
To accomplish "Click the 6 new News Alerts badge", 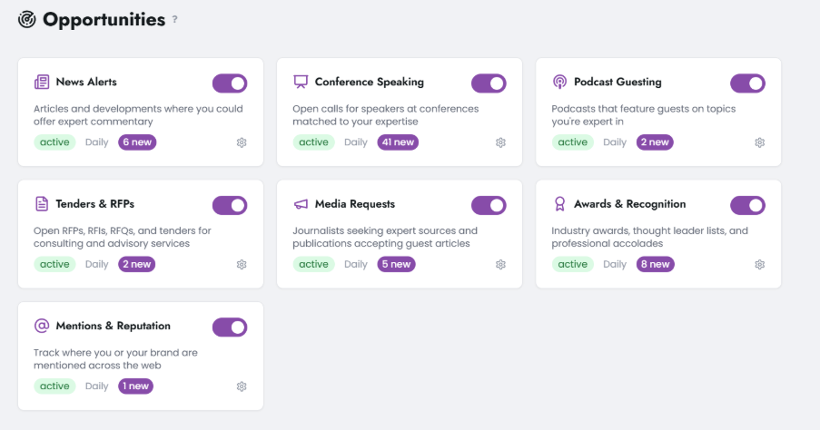I will (137, 142).
